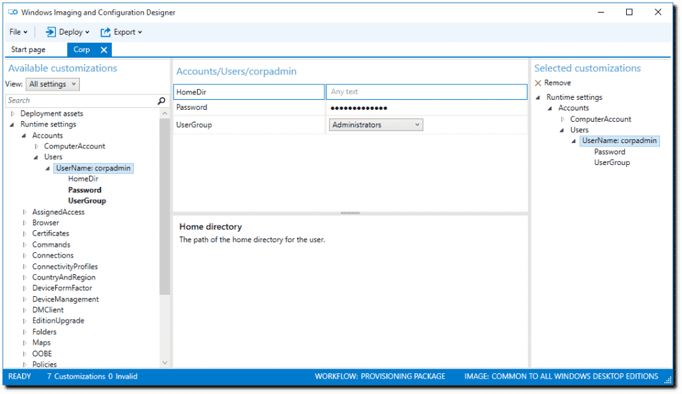Image resolution: width=682 pixels, height=394 pixels.
Task: Minimize the Windows ICD window
Action: click(x=601, y=12)
